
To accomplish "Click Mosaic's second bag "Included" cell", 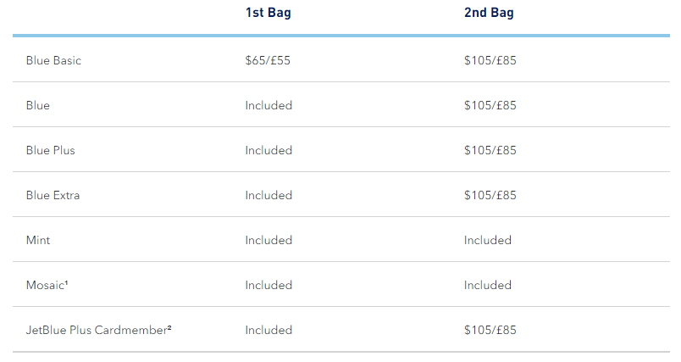I will click(487, 286).
